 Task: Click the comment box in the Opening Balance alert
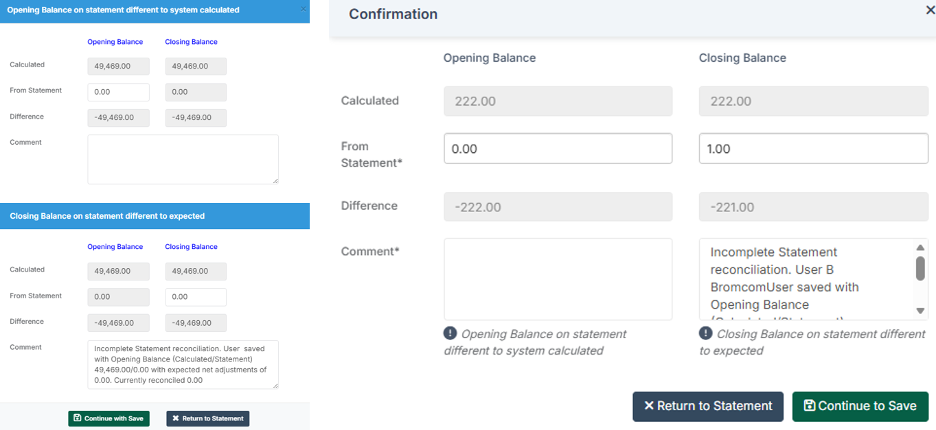(183, 158)
